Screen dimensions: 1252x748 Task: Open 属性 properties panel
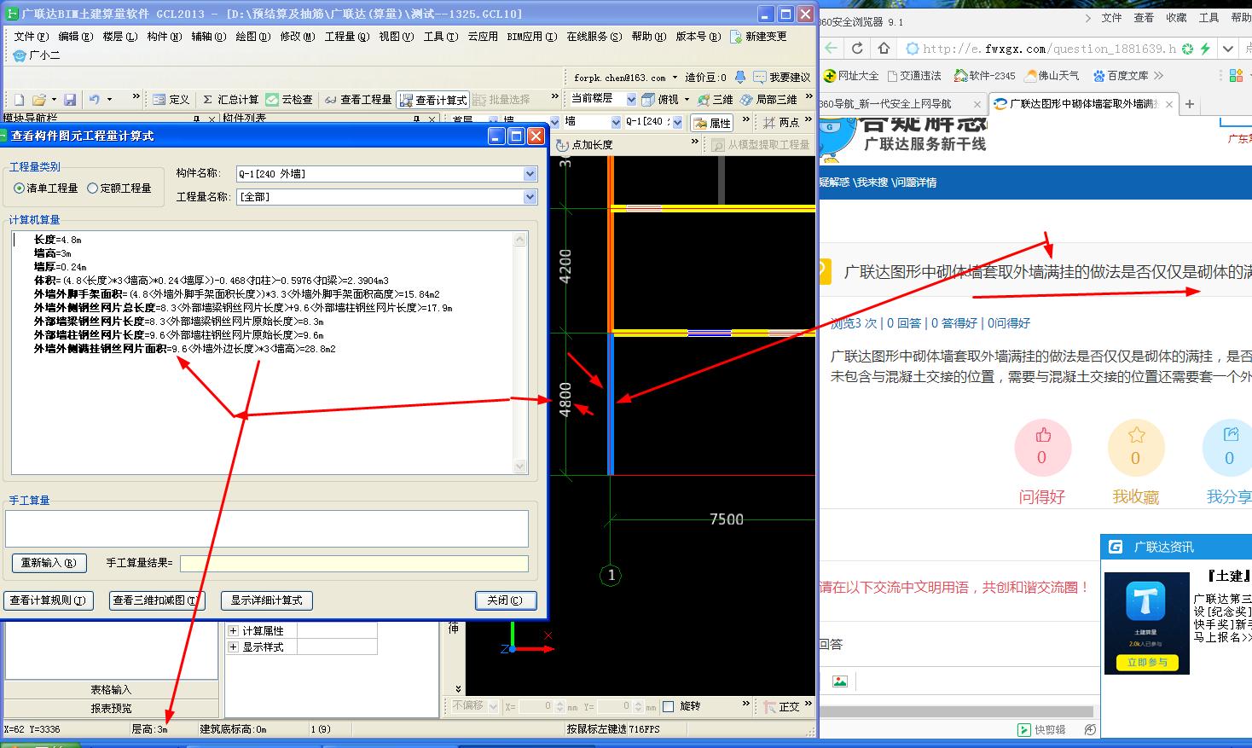point(712,123)
